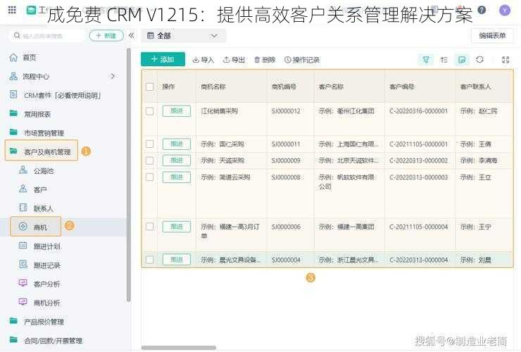Screen dimensions: 521x352
Task: Open the apps grid icon
Action: pyautogui.click(x=12, y=10)
